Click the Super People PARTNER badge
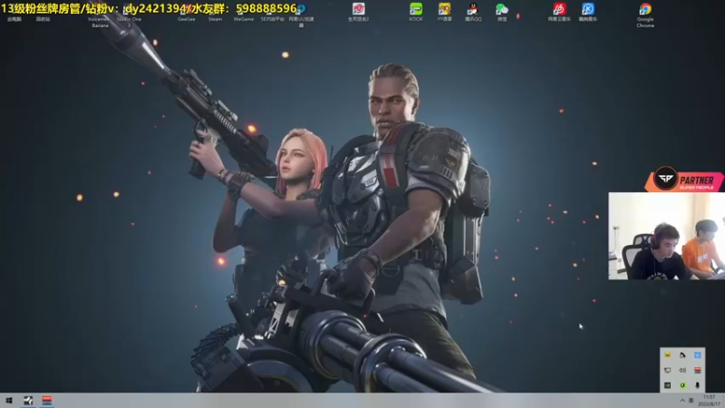Image resolution: width=725 pixels, height=408 pixels. 685,180
